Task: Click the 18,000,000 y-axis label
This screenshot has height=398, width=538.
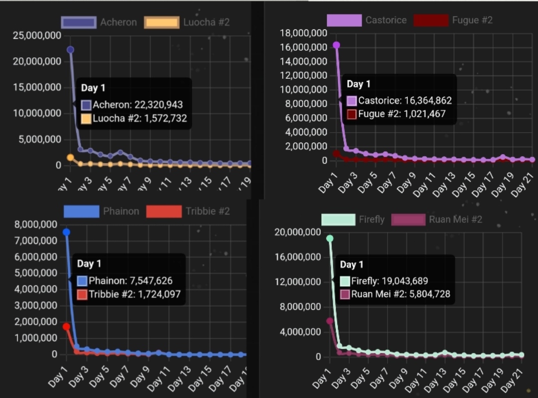Action: point(304,33)
